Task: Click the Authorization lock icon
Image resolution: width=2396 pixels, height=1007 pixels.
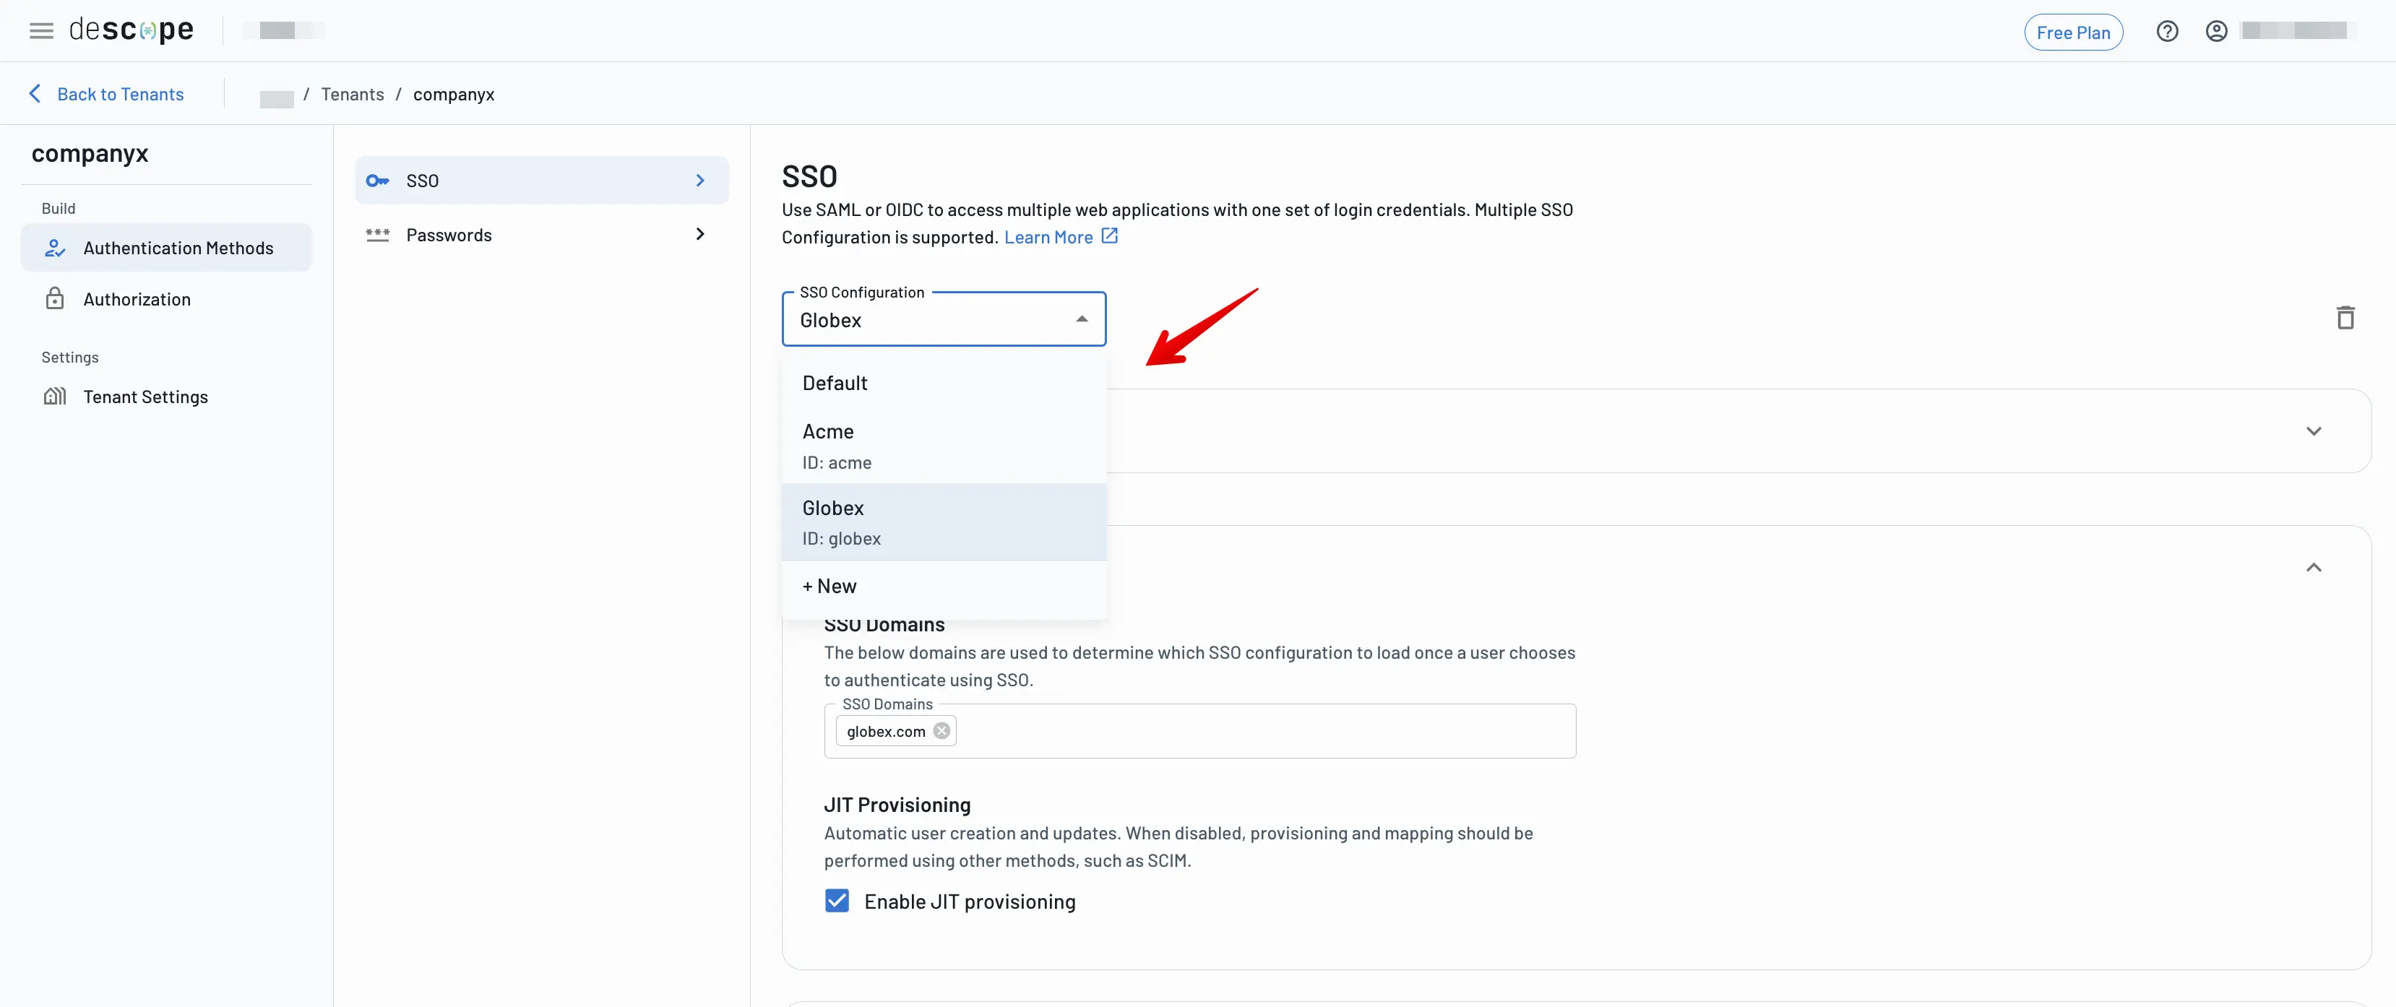Action: pos(55,298)
